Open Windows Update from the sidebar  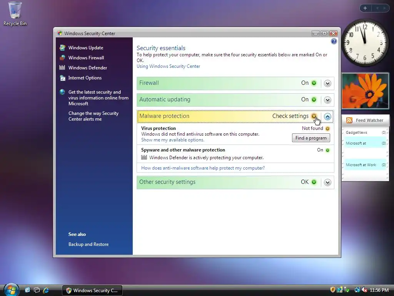[86, 47]
